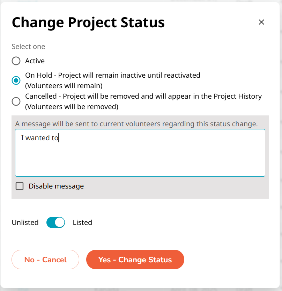The image size is (282, 291).
Task: Confirm with Yes - Change Status button
Action: point(135,260)
